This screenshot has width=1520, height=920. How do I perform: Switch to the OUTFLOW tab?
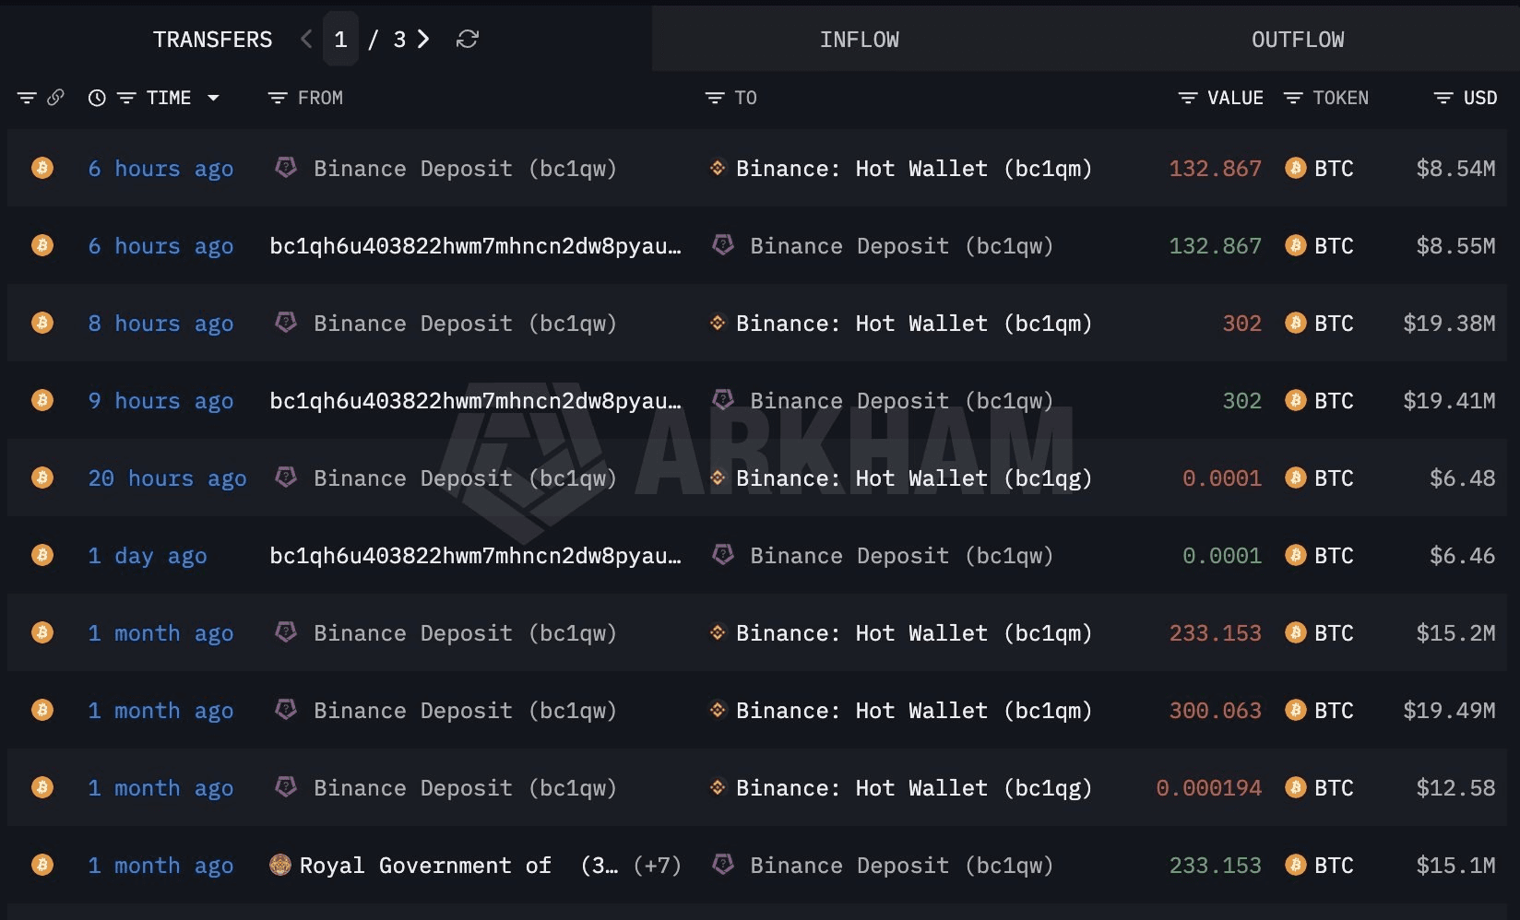pos(1298,40)
